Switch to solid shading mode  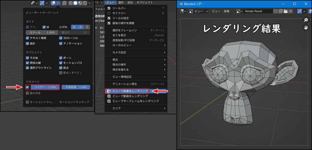pos(76,3)
